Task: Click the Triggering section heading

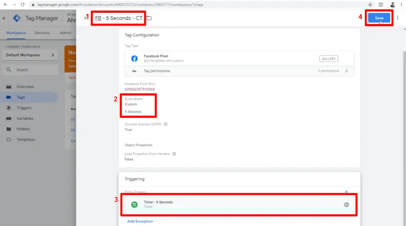Action: pyautogui.click(x=135, y=179)
